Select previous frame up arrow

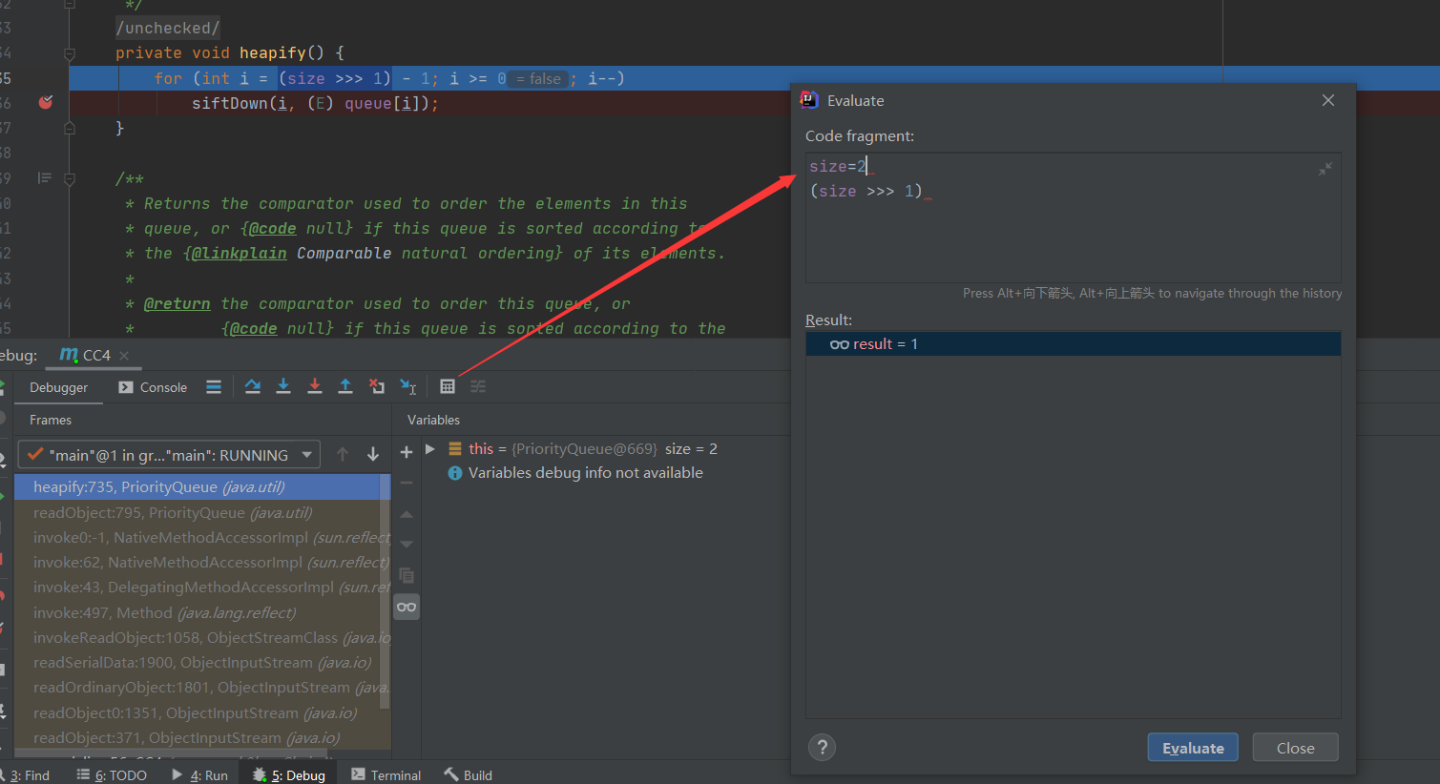[343, 455]
